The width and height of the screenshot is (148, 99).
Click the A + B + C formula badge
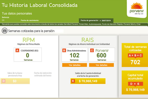click(x=135, y=55)
